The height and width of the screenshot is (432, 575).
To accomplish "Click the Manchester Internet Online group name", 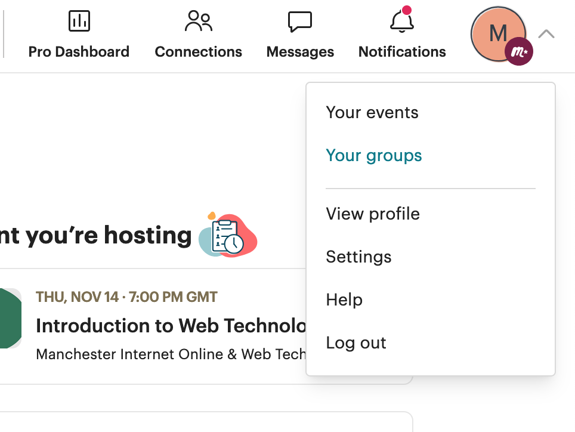I will (x=171, y=354).
